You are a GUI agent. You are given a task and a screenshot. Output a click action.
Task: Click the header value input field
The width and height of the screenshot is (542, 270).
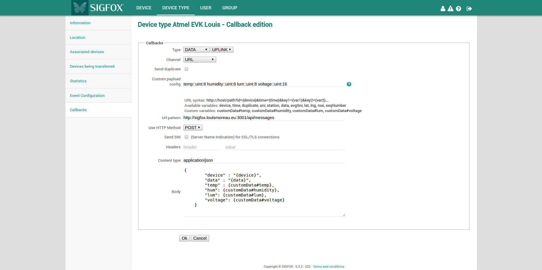pos(285,147)
